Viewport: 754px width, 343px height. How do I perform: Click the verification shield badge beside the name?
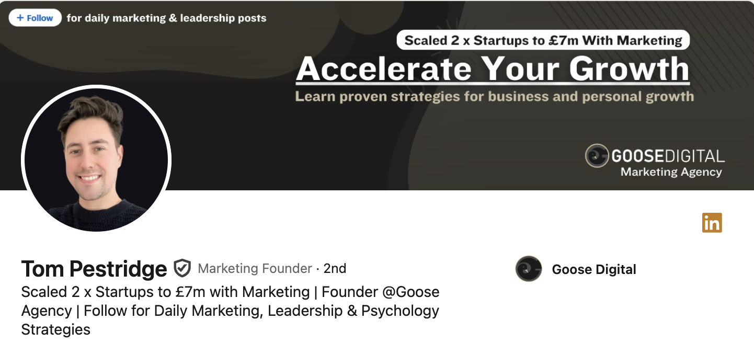182,268
